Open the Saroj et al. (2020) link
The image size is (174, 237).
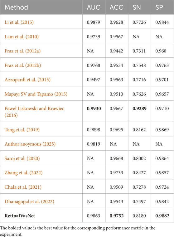[x=22, y=158]
